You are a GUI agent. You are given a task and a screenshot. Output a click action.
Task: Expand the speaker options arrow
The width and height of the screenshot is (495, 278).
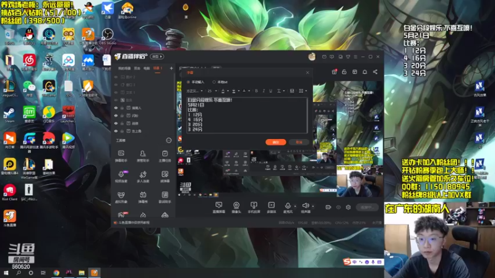click(313, 206)
